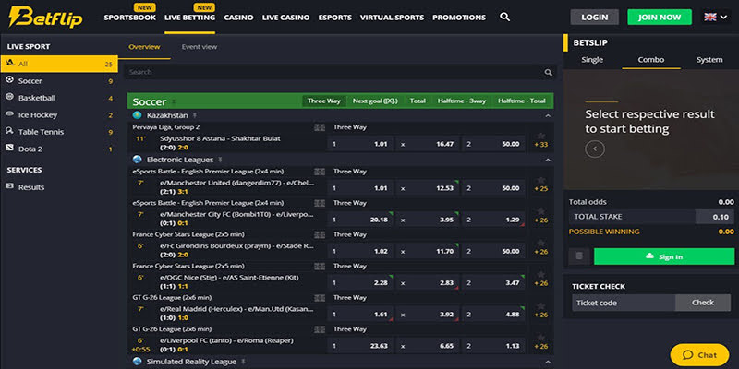Click the Ticket code input field
This screenshot has height=369, width=739.
pos(623,303)
